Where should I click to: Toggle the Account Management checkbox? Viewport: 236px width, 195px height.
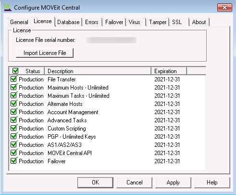[x=13, y=112]
